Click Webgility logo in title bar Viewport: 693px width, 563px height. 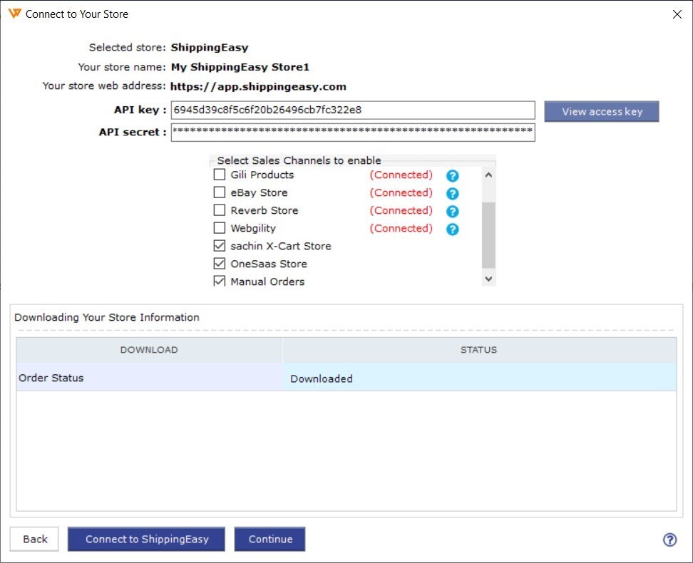tap(14, 14)
